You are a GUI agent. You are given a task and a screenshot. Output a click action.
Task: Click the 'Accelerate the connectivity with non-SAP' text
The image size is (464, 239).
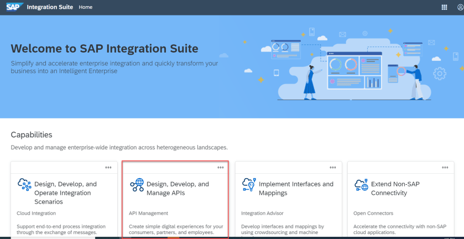click(400, 230)
